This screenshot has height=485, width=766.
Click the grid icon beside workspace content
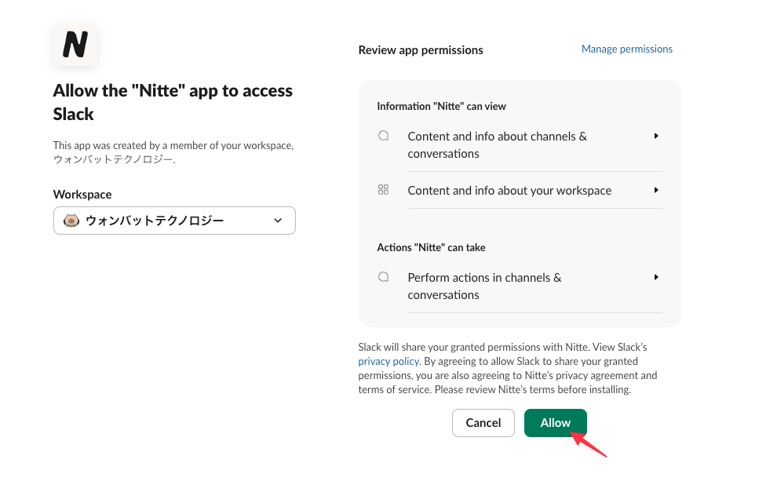[x=384, y=190]
